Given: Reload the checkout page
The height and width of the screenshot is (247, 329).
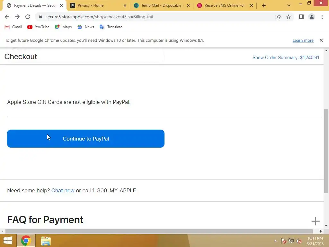Looking at the screenshot, I should coord(28,17).
